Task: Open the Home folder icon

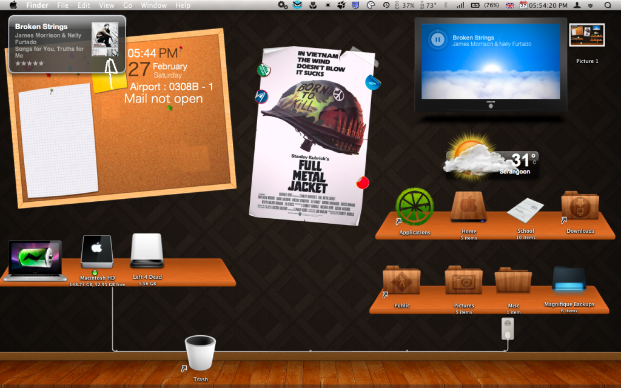Action: pos(469,207)
